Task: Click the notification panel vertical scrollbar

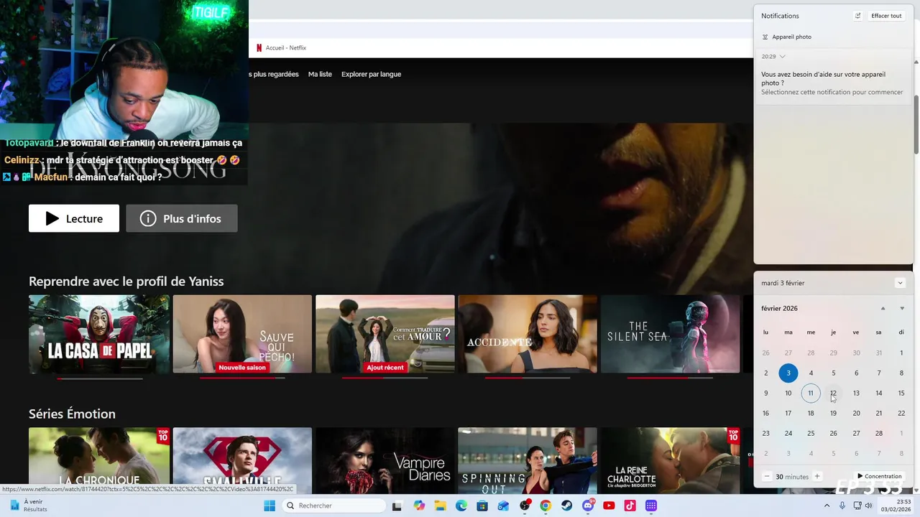Action: (916, 124)
